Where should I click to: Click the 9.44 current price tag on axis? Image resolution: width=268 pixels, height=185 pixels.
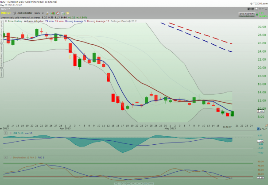coord(260,112)
